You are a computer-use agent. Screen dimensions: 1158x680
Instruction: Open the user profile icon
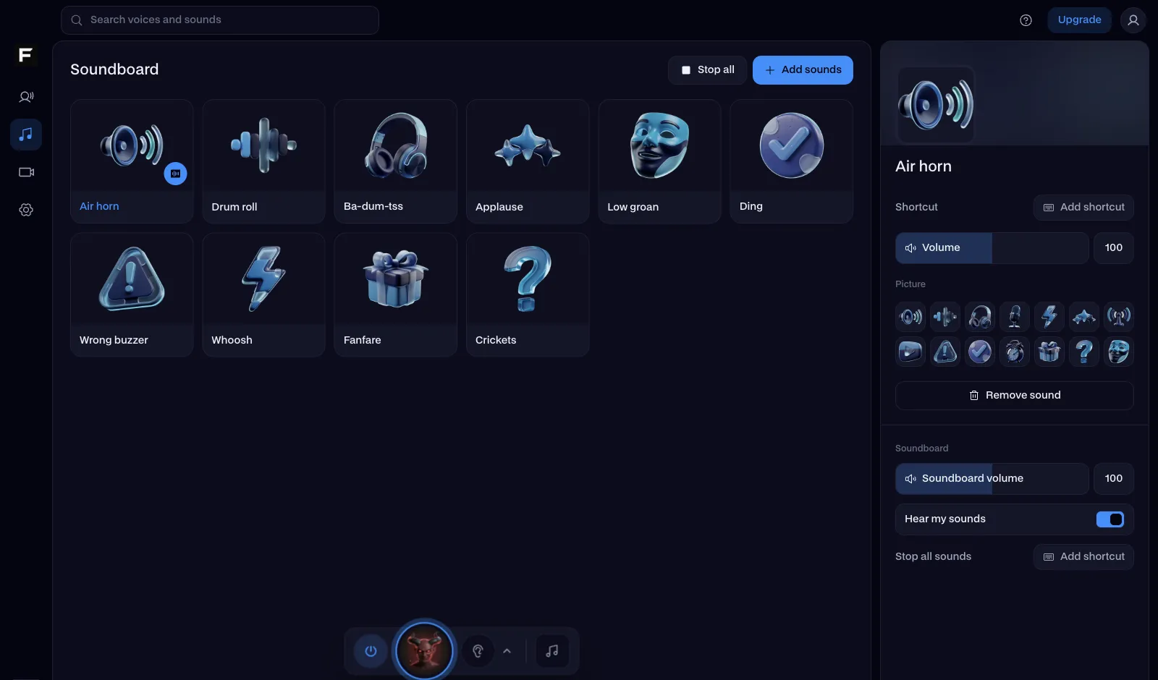pos(1133,20)
